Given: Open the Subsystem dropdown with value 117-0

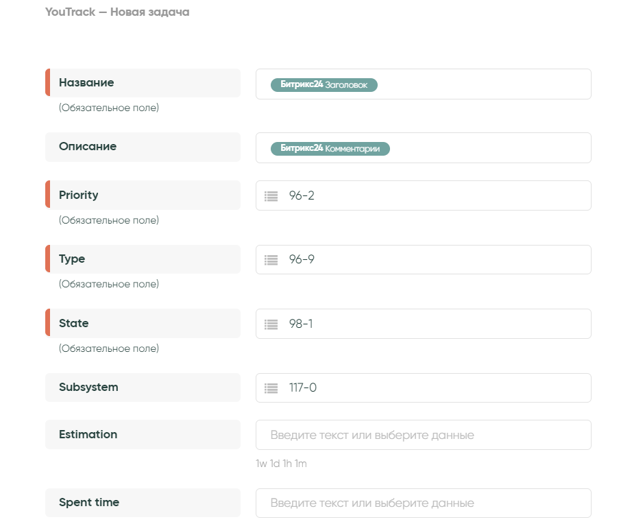Looking at the screenshot, I should pyautogui.click(x=439, y=388).
